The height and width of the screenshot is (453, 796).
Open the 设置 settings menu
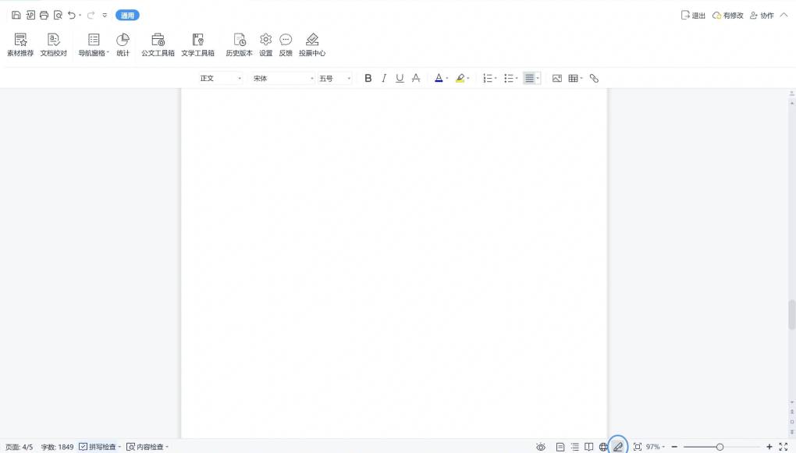coord(265,43)
